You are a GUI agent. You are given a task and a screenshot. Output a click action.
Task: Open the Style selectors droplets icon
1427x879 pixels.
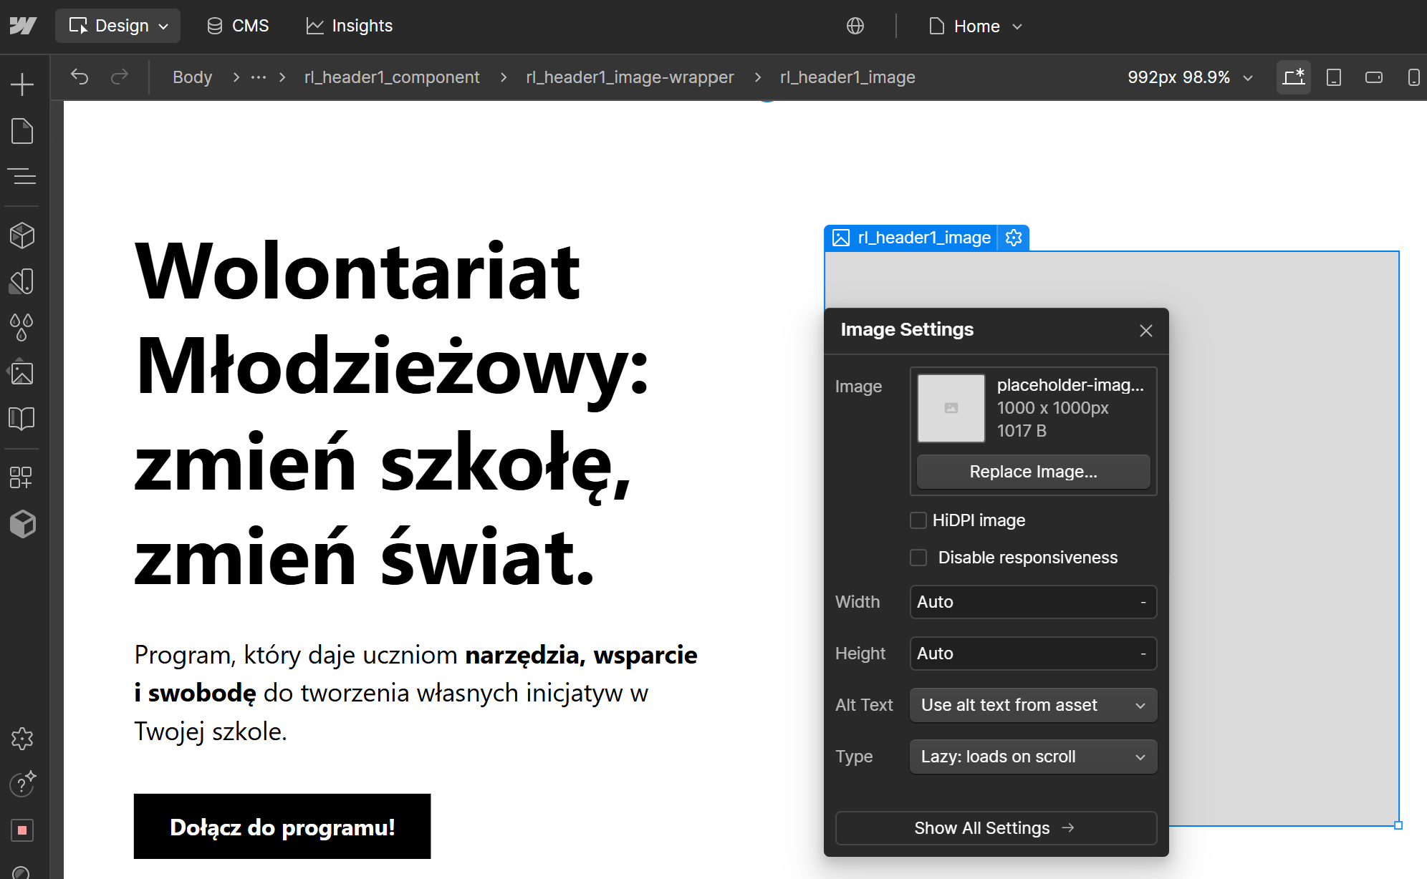22,327
